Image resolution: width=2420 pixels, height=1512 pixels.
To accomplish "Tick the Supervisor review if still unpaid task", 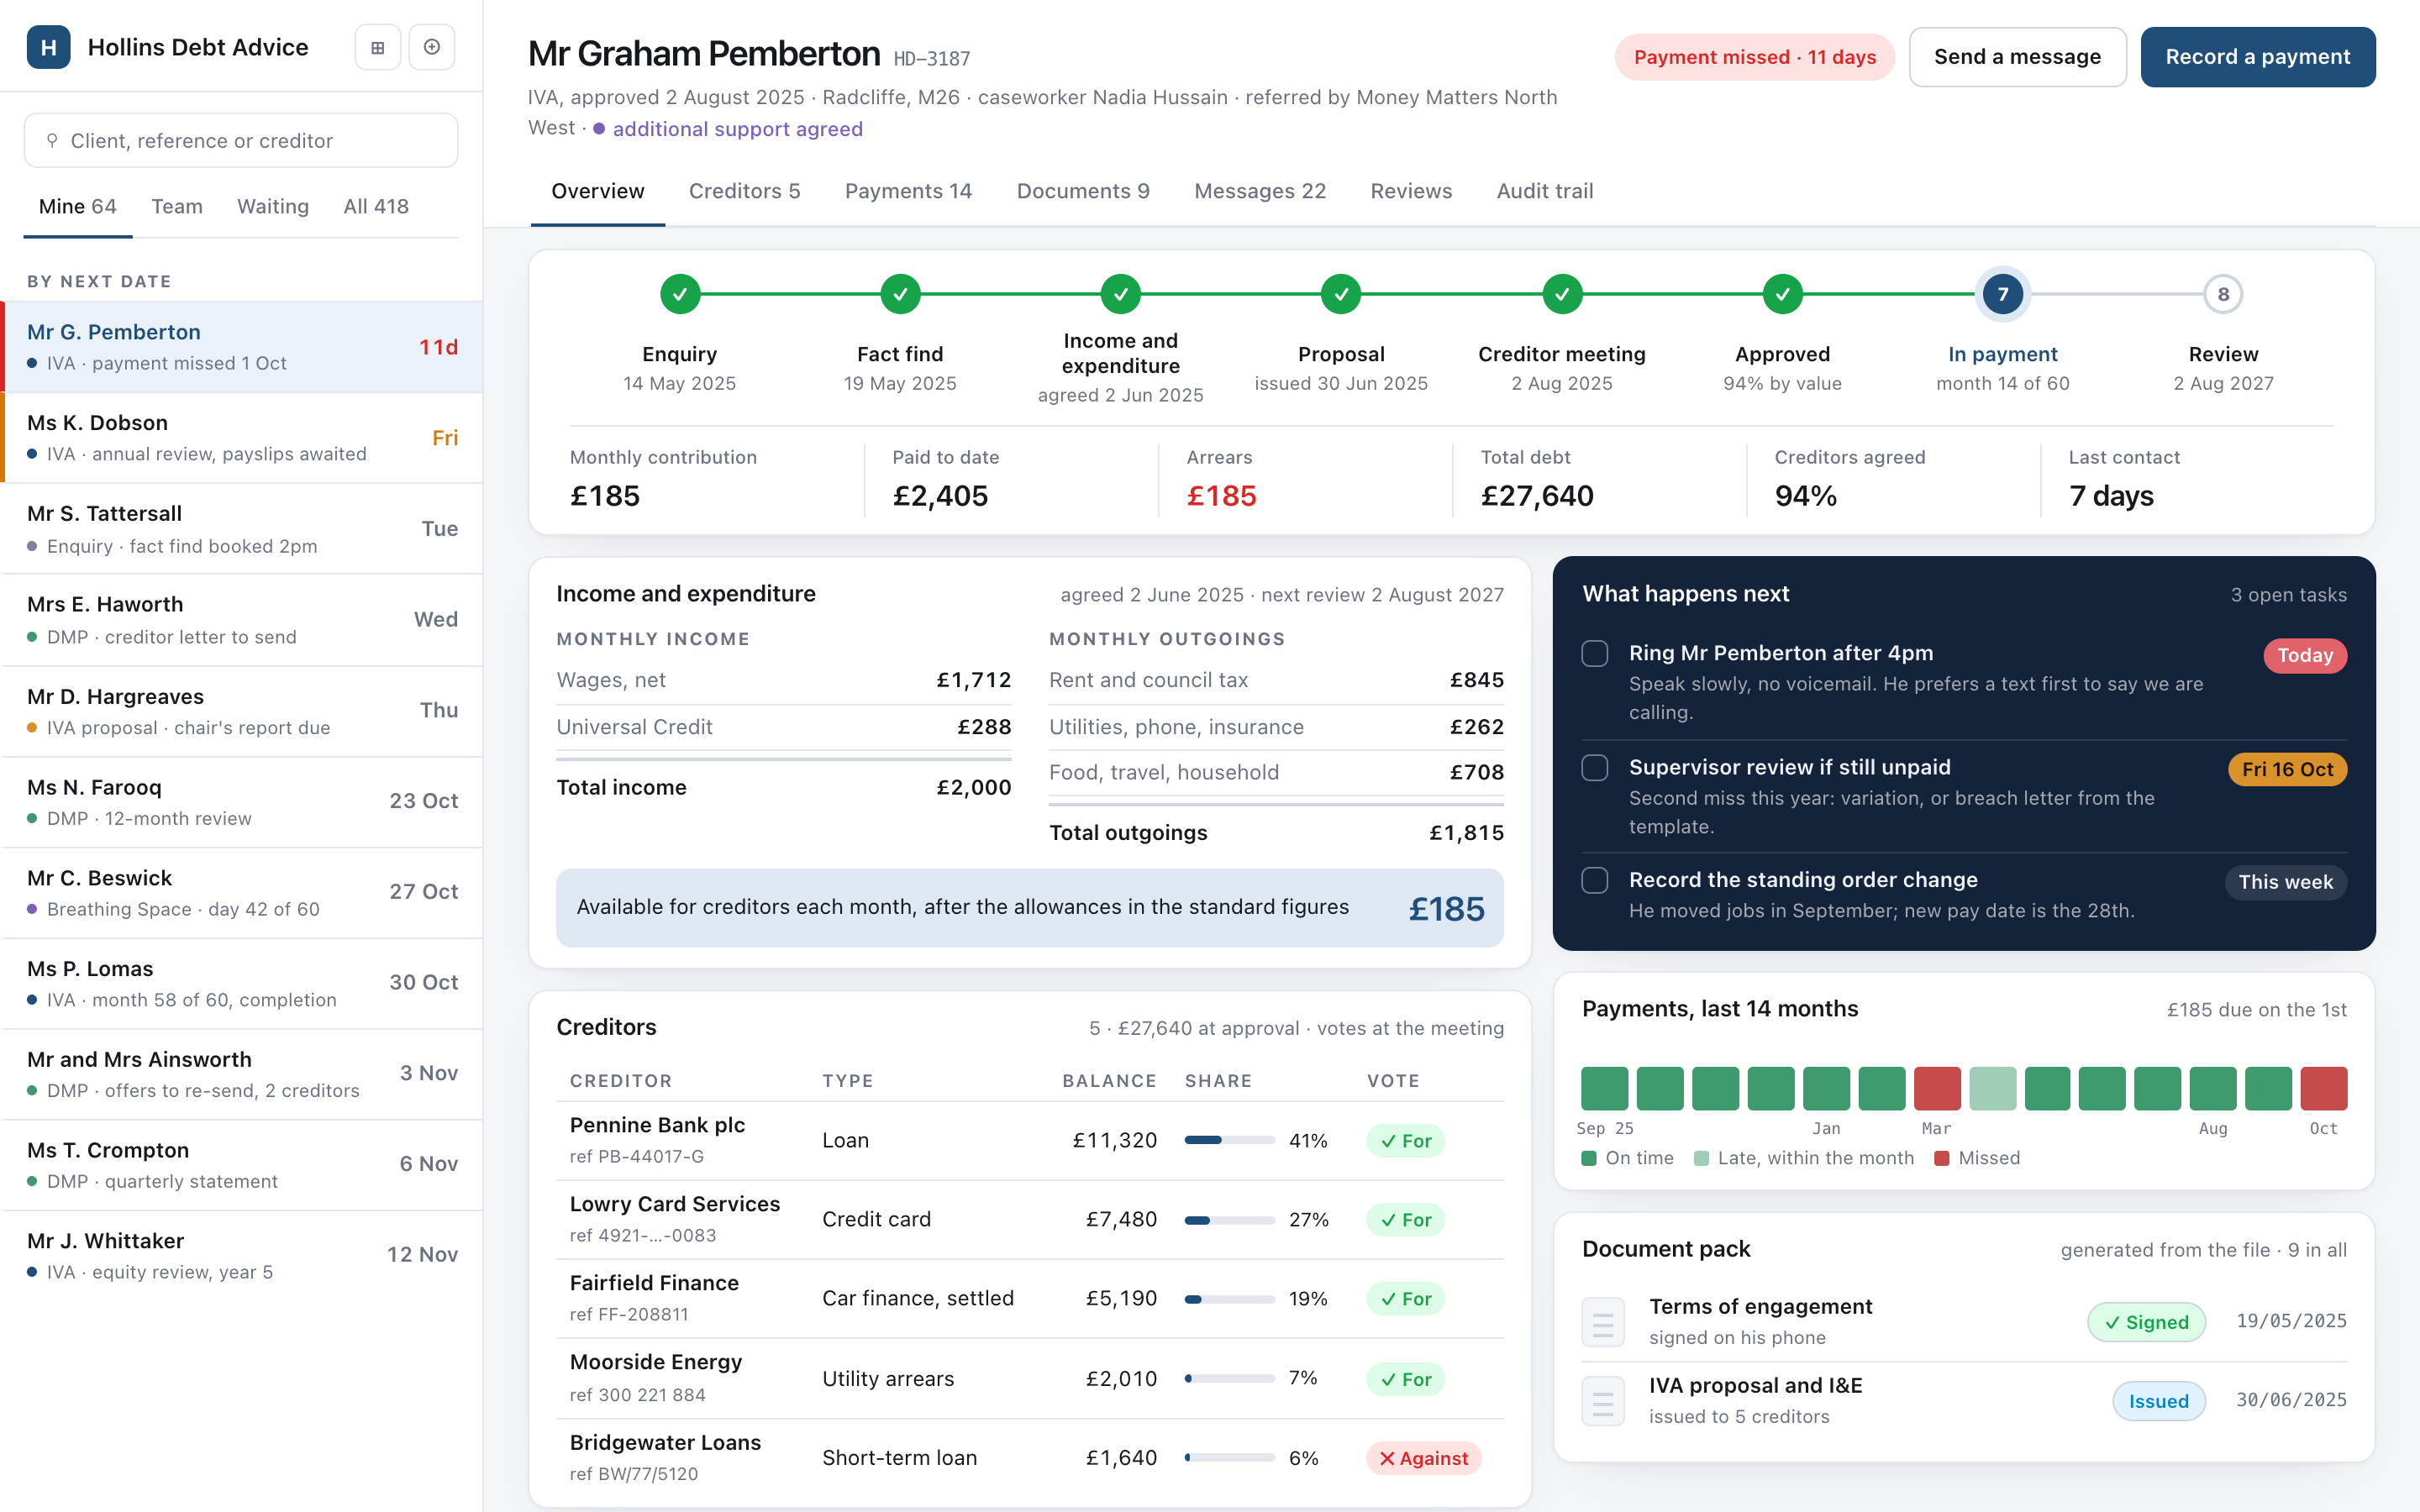I will point(1595,767).
